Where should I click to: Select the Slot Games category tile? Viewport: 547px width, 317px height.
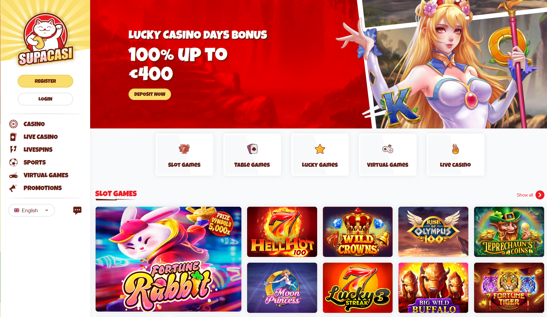(x=184, y=155)
